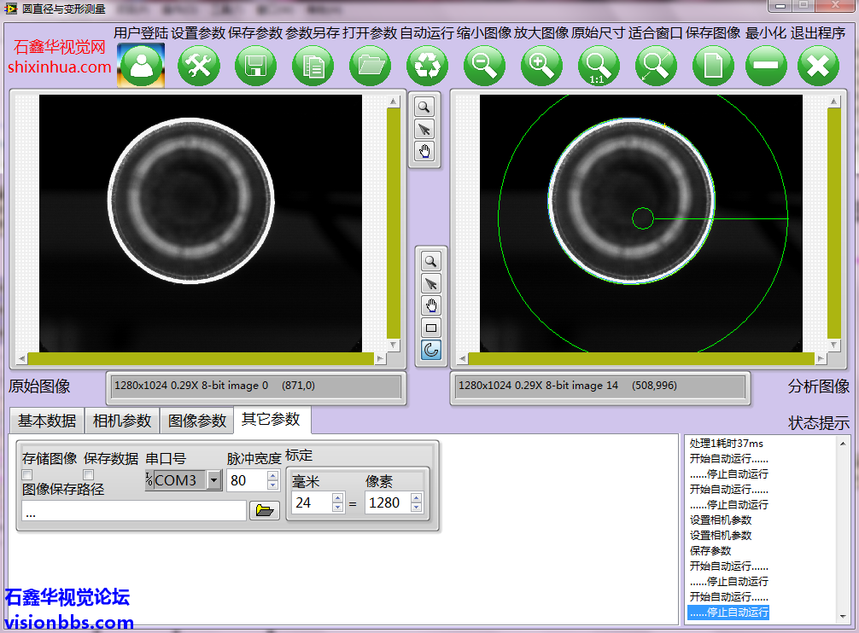
Task: Click the analysis image display
Action: click(x=641, y=224)
